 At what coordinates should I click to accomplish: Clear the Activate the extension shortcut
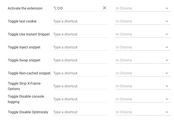(104, 8)
